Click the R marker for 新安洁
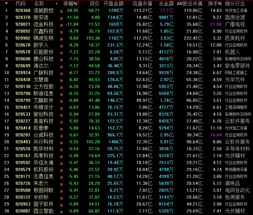253x215 pixels. [x=62, y=19]
